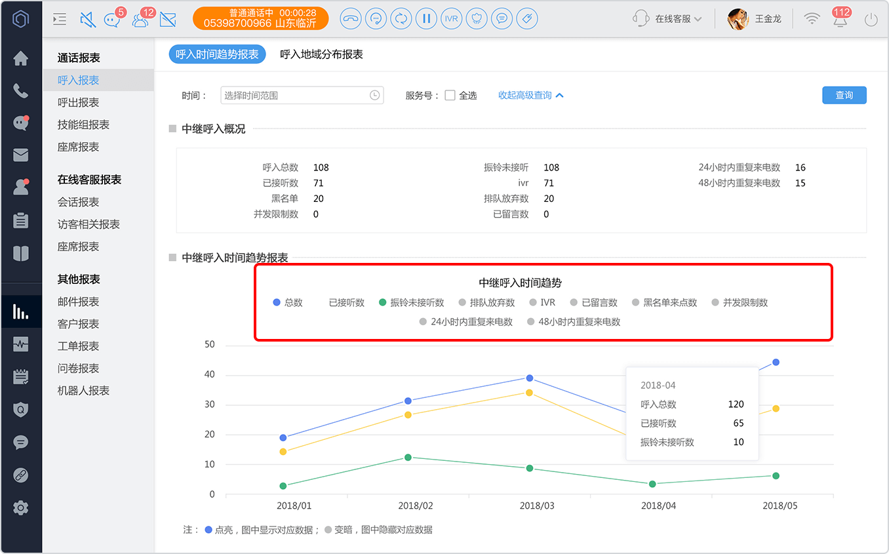This screenshot has height=554, width=889.
Task: Collapse the sidebar menu with the indent icon
Action: 60,20
